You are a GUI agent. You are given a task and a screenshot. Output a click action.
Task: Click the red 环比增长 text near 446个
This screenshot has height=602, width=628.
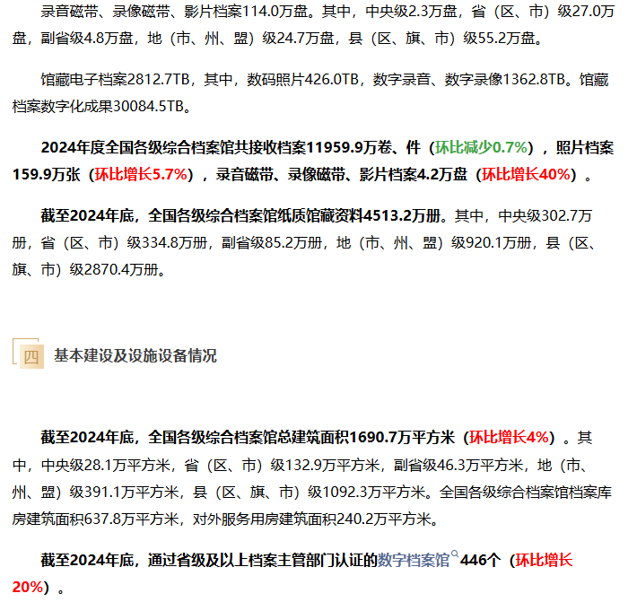click(x=543, y=561)
